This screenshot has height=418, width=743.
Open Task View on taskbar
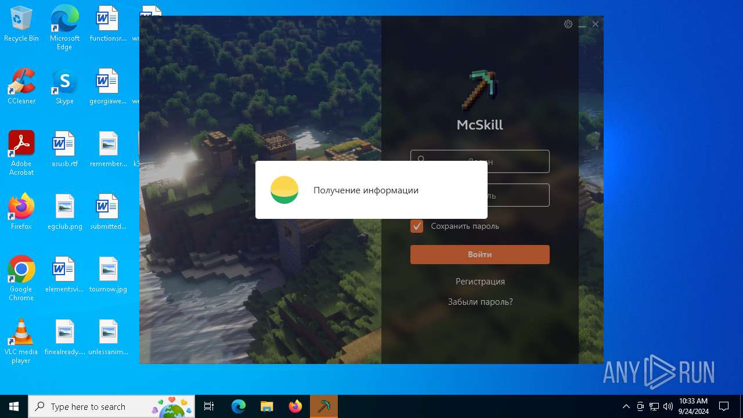click(x=209, y=406)
